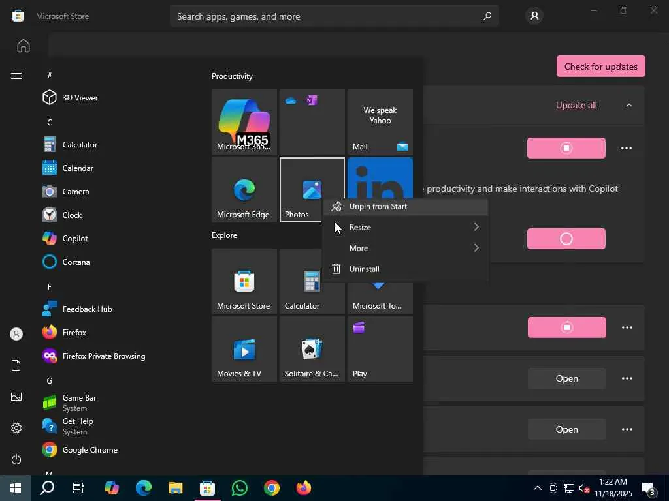
Task: Click the LinkedIn tile
Action: 380,178
